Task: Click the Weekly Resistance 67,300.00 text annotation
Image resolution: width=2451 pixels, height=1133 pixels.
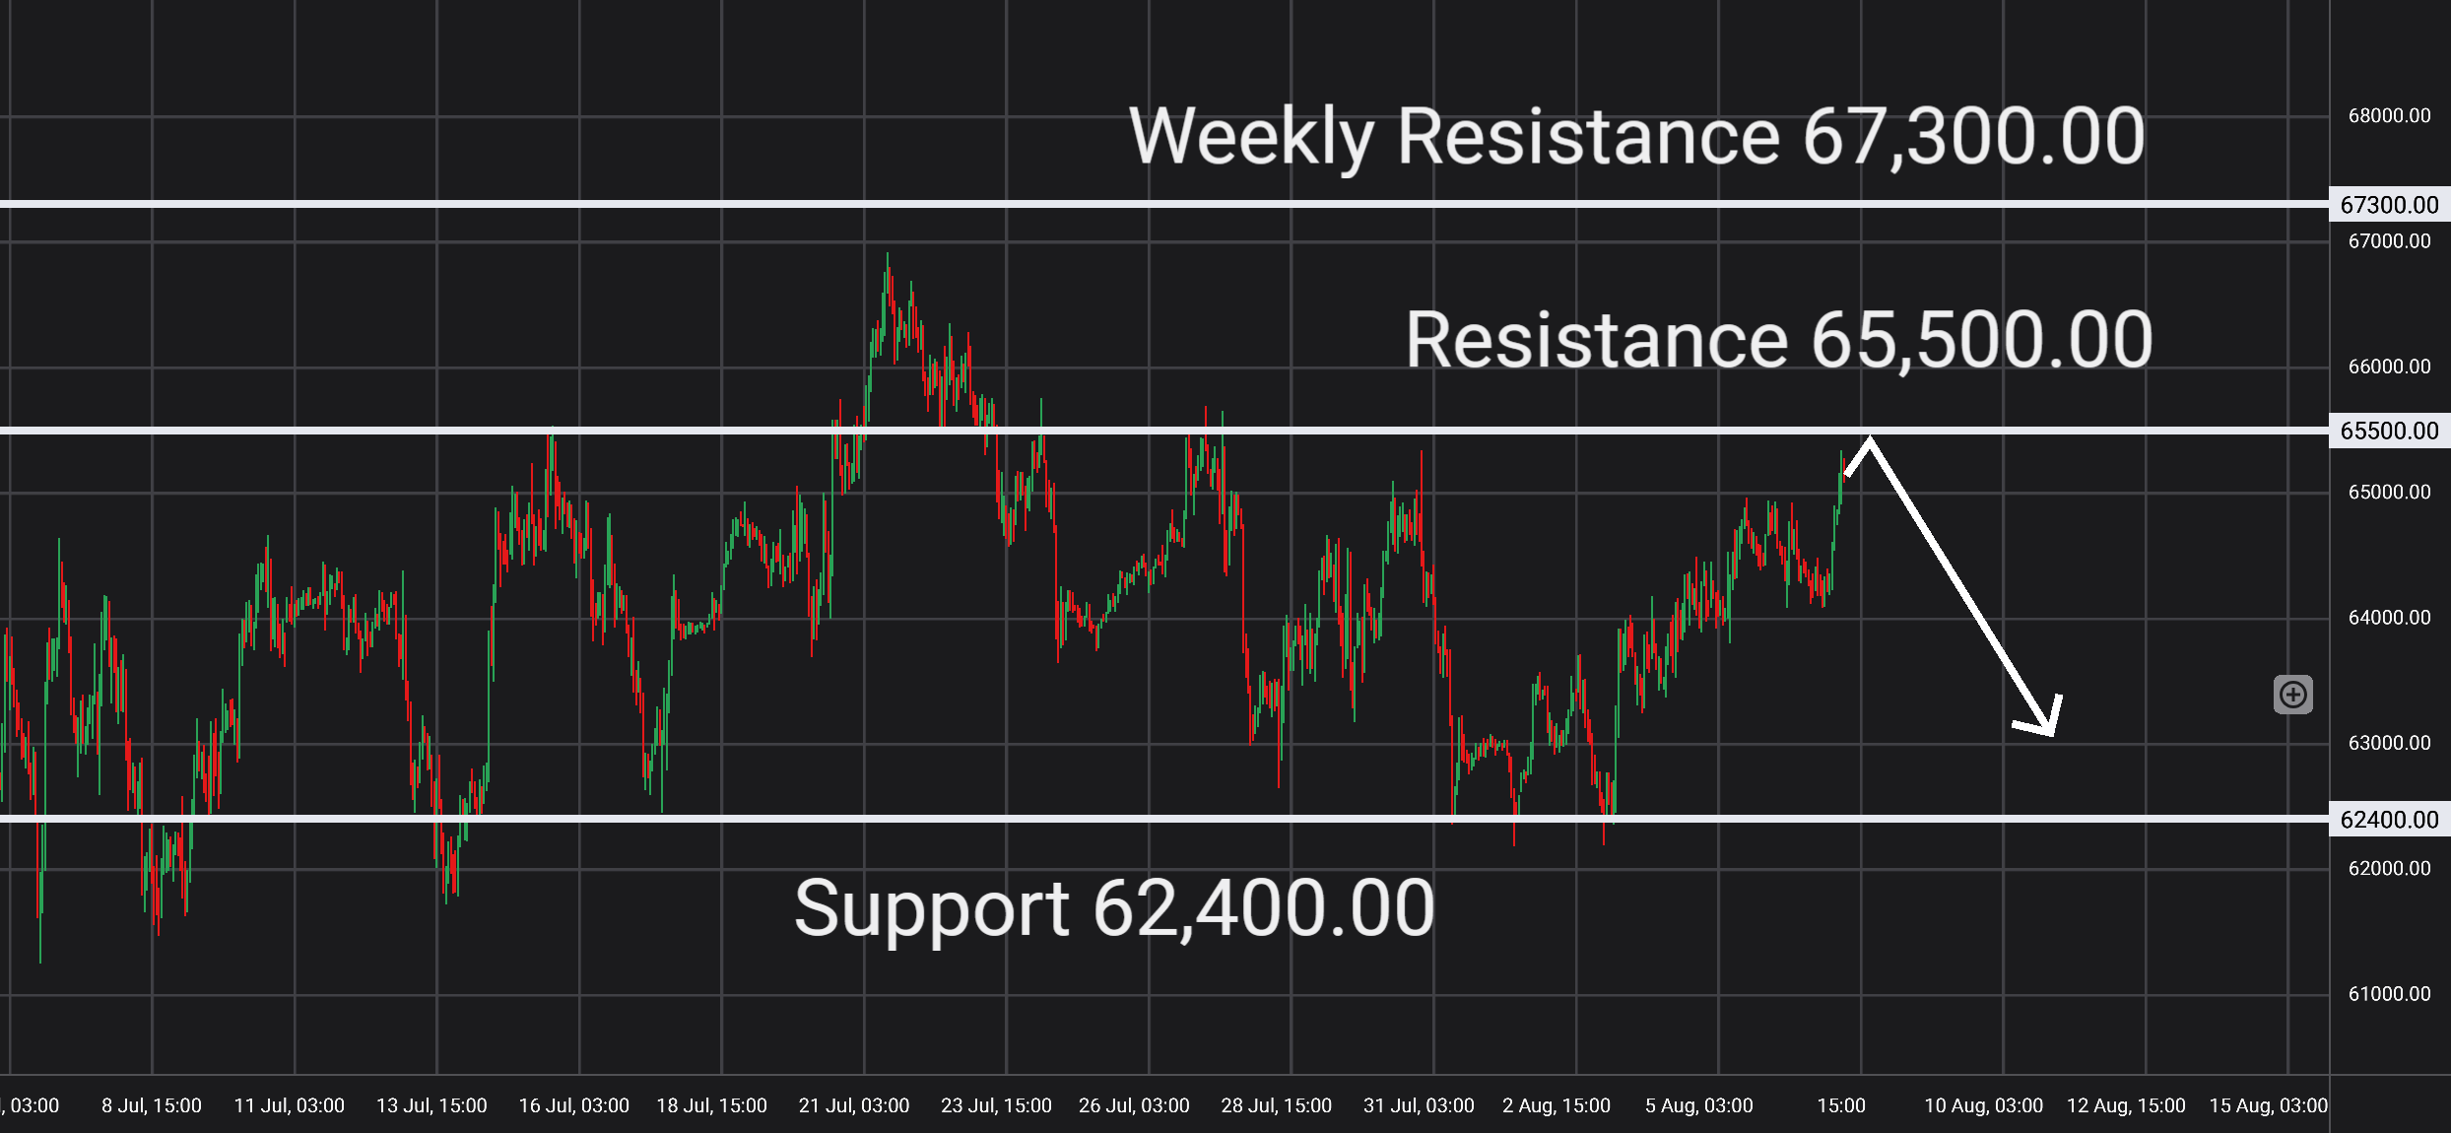Action: click(x=1636, y=137)
